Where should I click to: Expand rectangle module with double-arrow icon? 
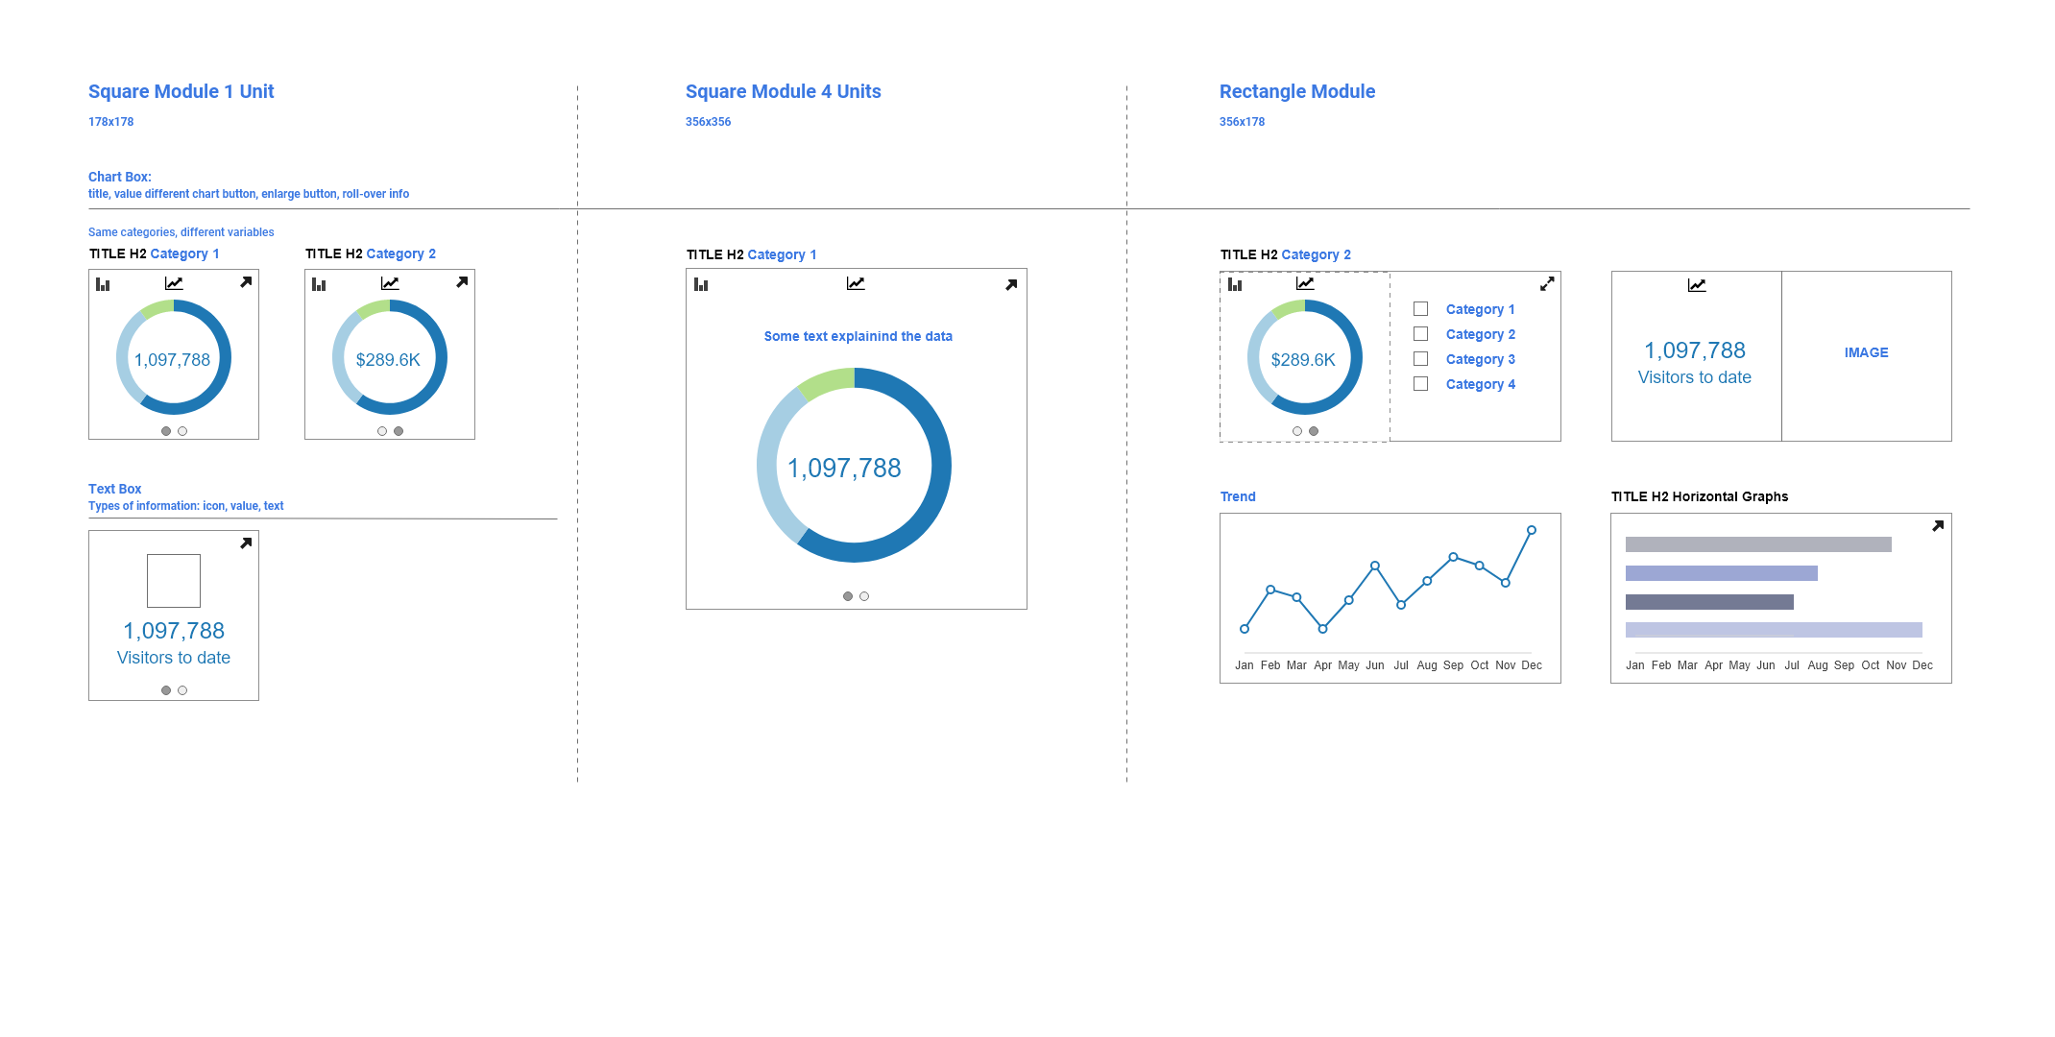[1547, 284]
